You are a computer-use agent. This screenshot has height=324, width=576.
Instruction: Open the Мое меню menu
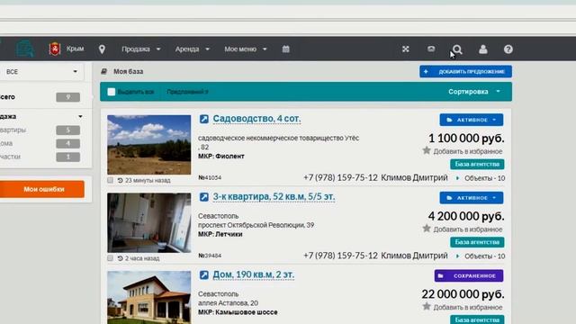pos(246,49)
